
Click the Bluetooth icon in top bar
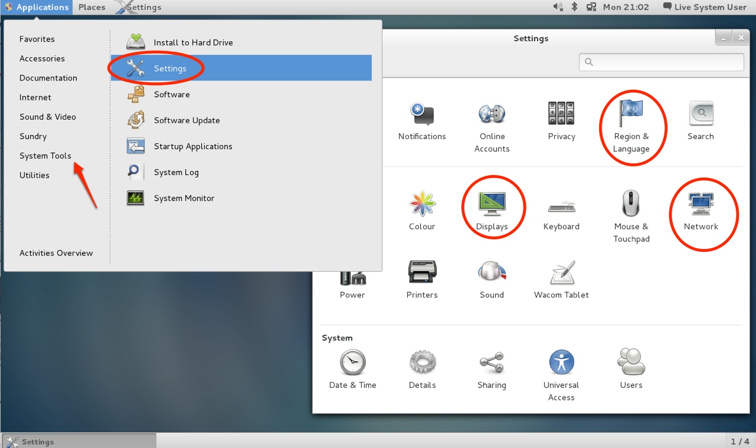coord(575,7)
